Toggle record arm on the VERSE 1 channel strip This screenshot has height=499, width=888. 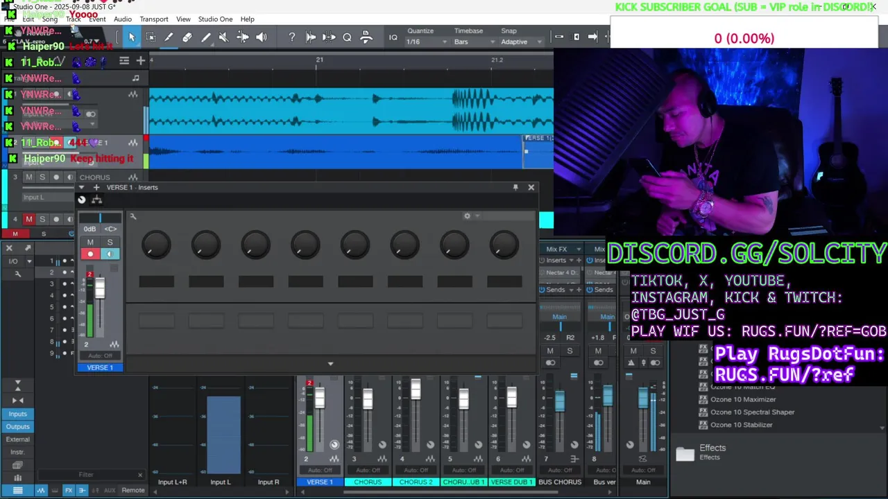point(90,254)
